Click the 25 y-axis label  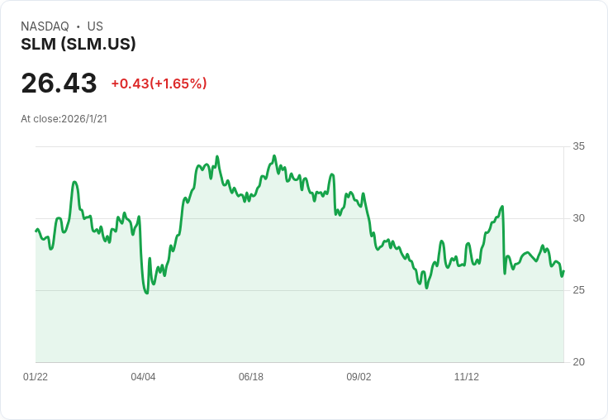click(x=579, y=290)
